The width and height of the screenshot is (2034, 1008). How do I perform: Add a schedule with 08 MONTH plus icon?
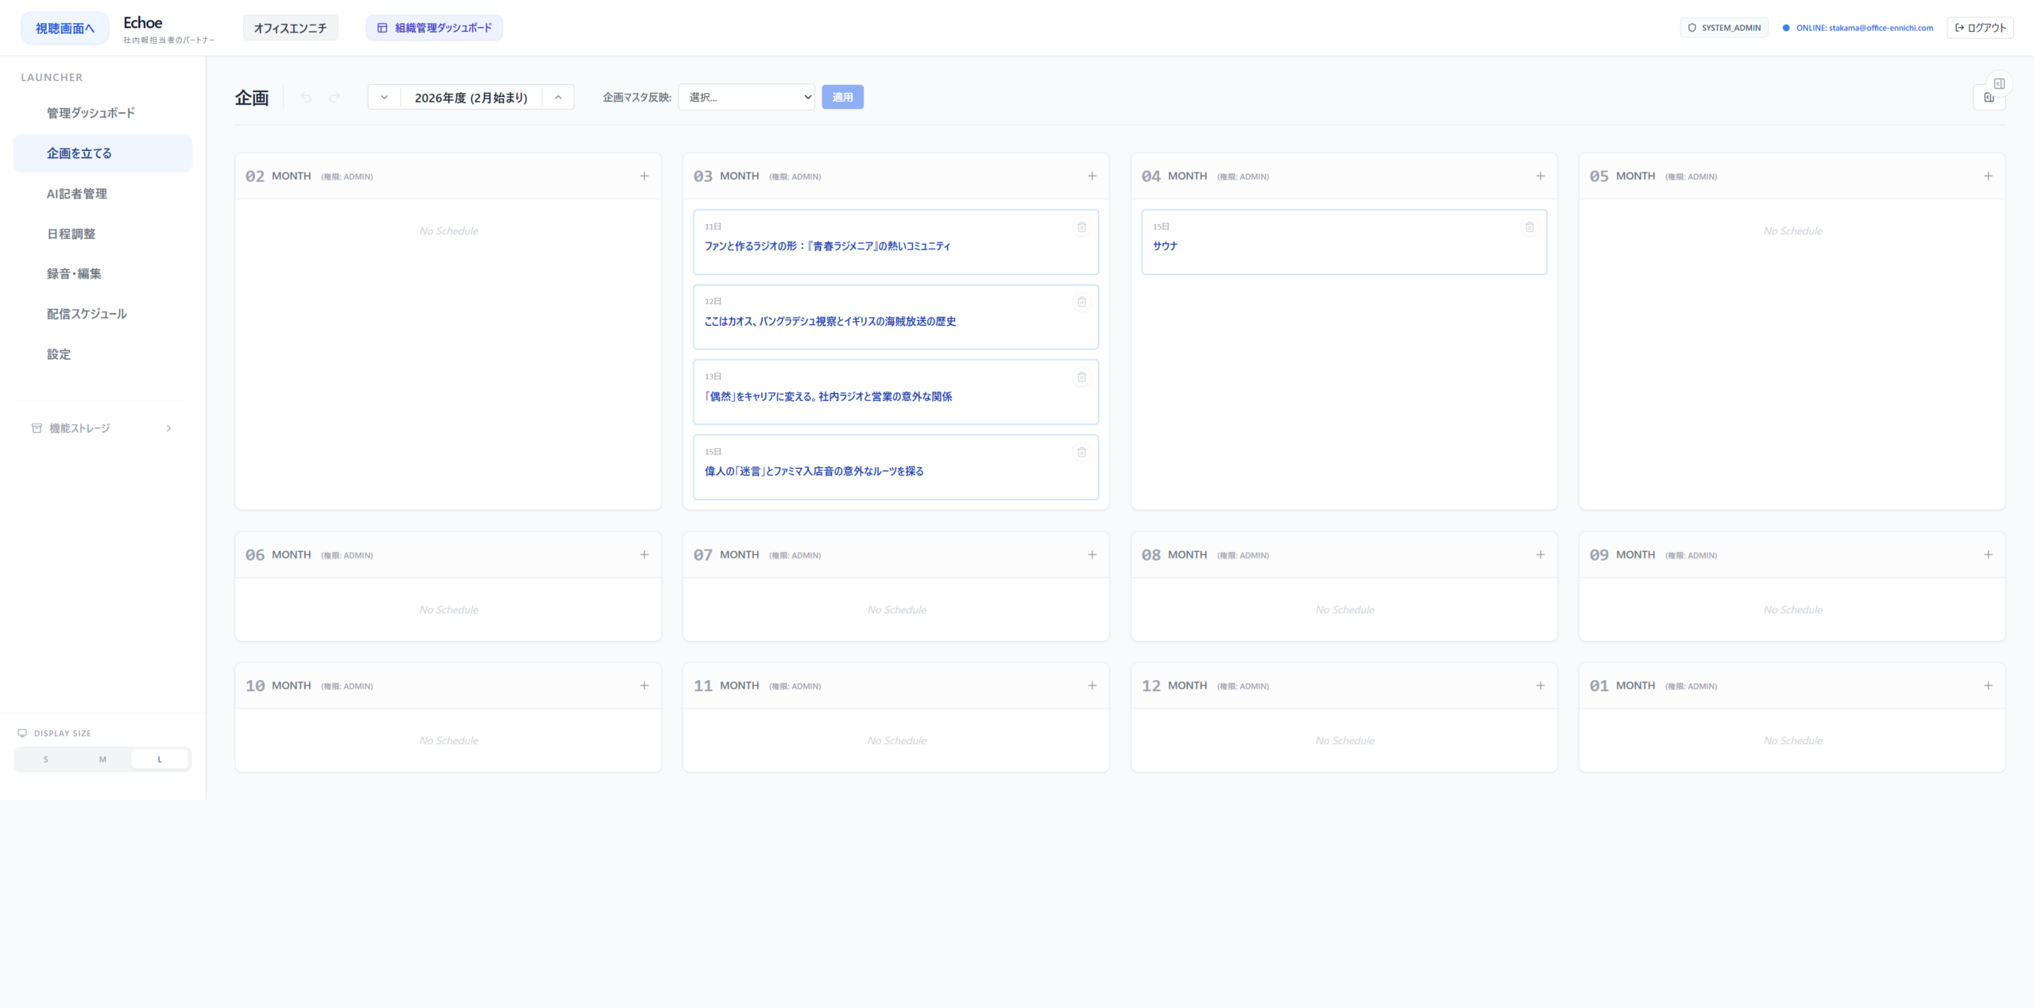pos(1540,555)
